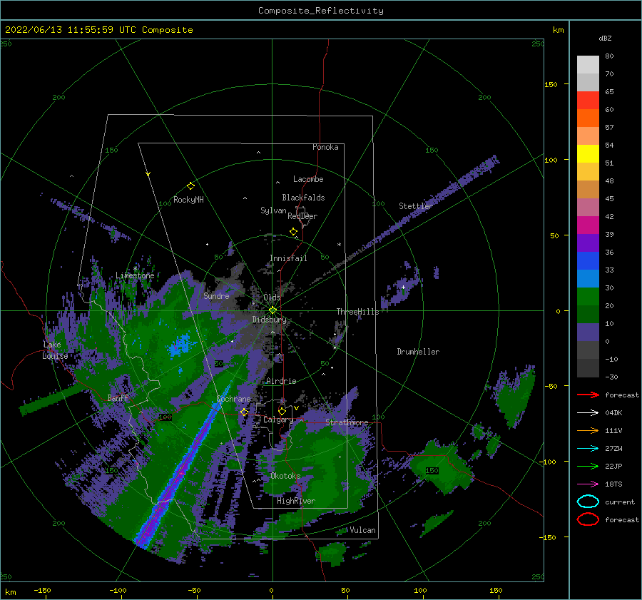Image resolution: width=642 pixels, height=600 pixels.
Task: Pick the yellow 51-54 dBZ color swatch
Action: [x=588, y=154]
